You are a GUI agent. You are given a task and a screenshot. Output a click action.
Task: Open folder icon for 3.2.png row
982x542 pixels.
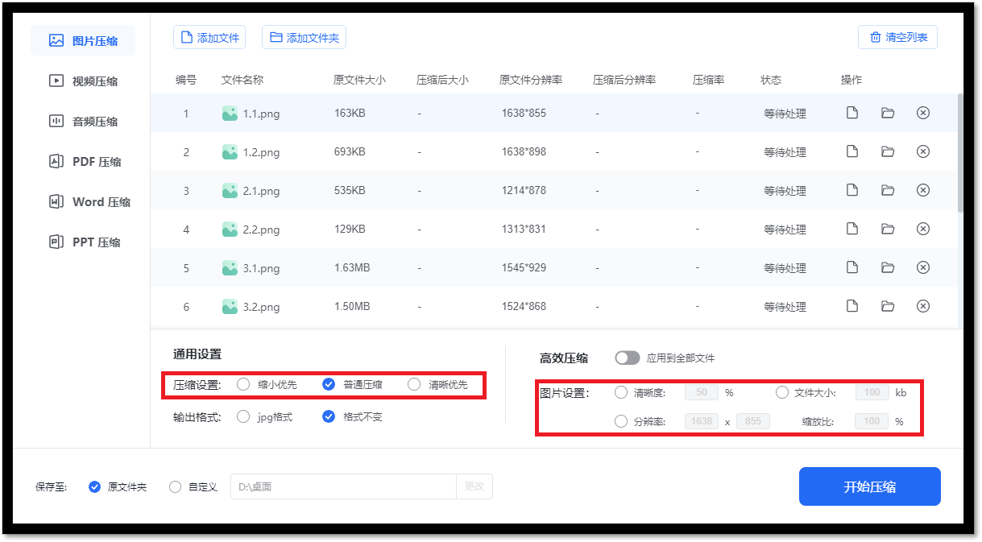(888, 306)
